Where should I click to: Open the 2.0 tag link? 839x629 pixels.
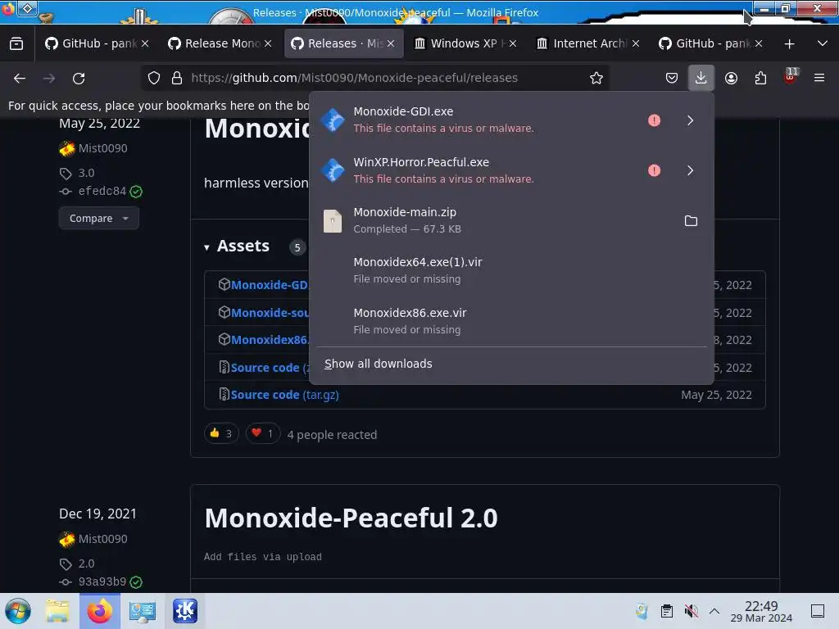tap(86, 563)
